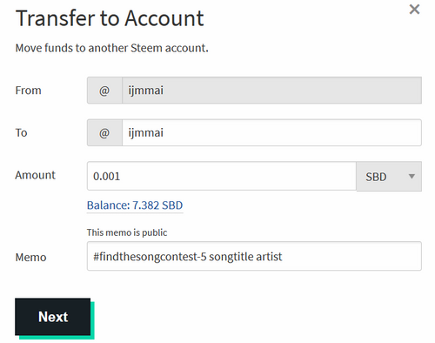Click the @ symbol beside From field
The width and height of the screenshot is (435, 343).
pos(104,91)
